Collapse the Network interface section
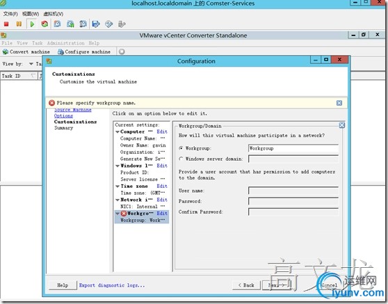Viewport: 388px width, 304px height. coord(118,200)
